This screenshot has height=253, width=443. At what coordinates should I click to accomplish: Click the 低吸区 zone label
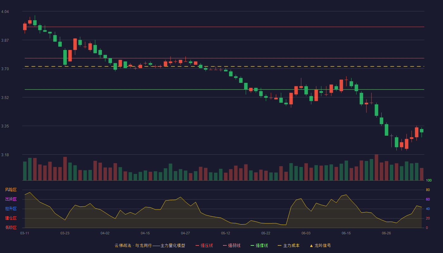point(11,227)
